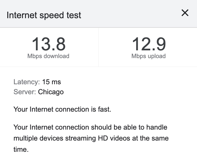Image resolution: width=197 pixels, height=161 pixels.
Task: Click the sentence saying connection is fast
Action: click(x=62, y=109)
